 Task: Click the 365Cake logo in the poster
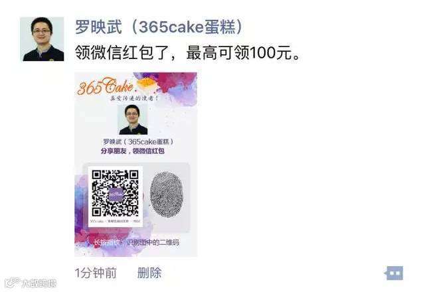106,86
